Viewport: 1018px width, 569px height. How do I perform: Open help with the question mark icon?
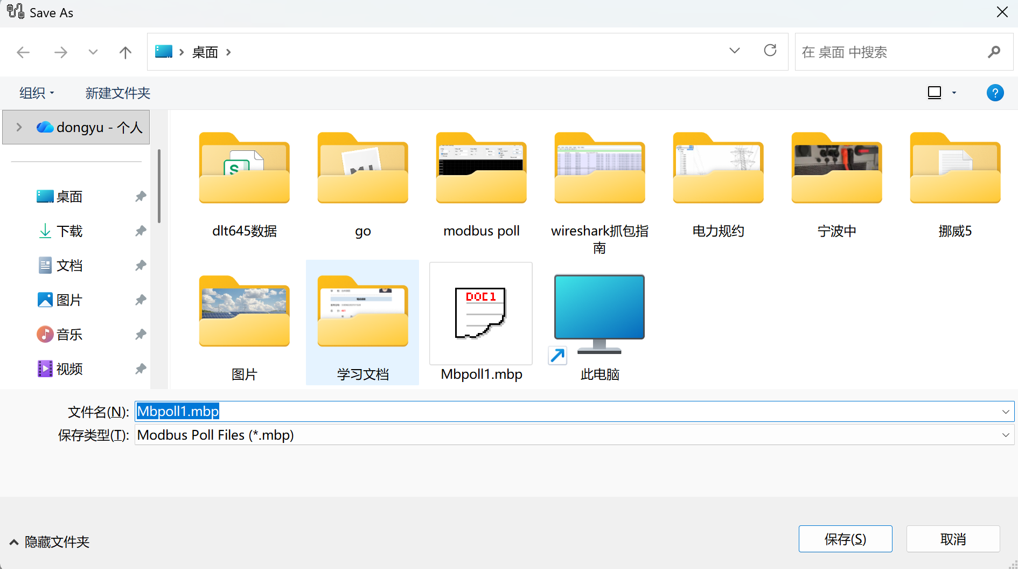[995, 93]
